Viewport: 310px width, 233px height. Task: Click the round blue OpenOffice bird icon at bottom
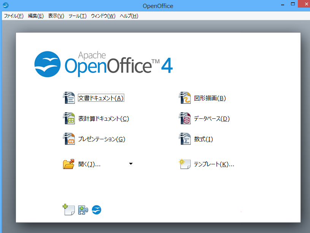tap(96, 210)
